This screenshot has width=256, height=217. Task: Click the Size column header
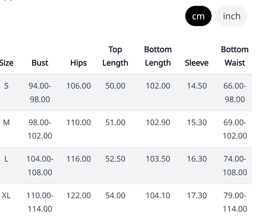(x=7, y=63)
